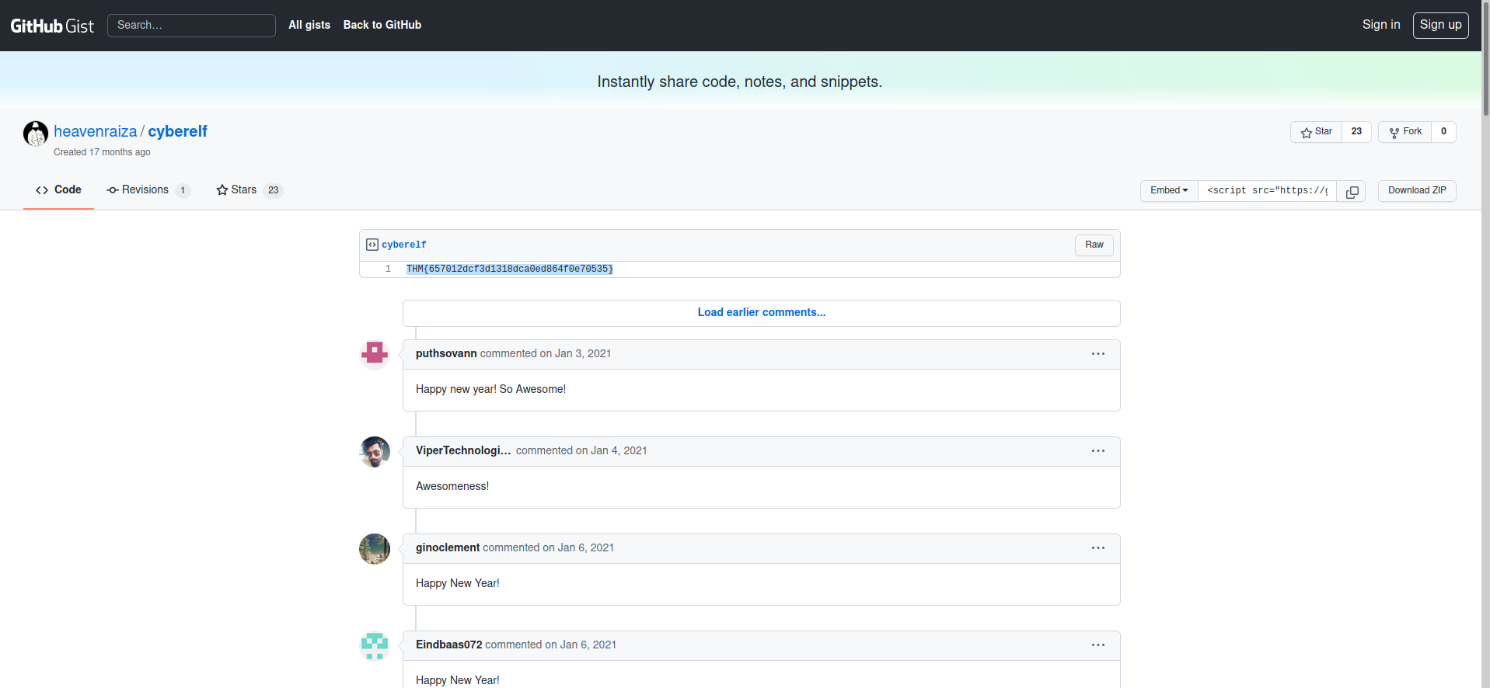Copy the embed script with clipboard icon
Image resolution: width=1490 pixels, height=688 pixels.
point(1352,191)
